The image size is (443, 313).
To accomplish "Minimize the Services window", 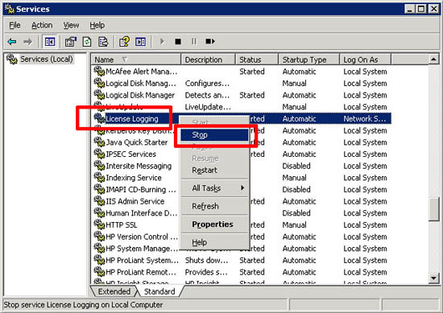I will (x=409, y=9).
